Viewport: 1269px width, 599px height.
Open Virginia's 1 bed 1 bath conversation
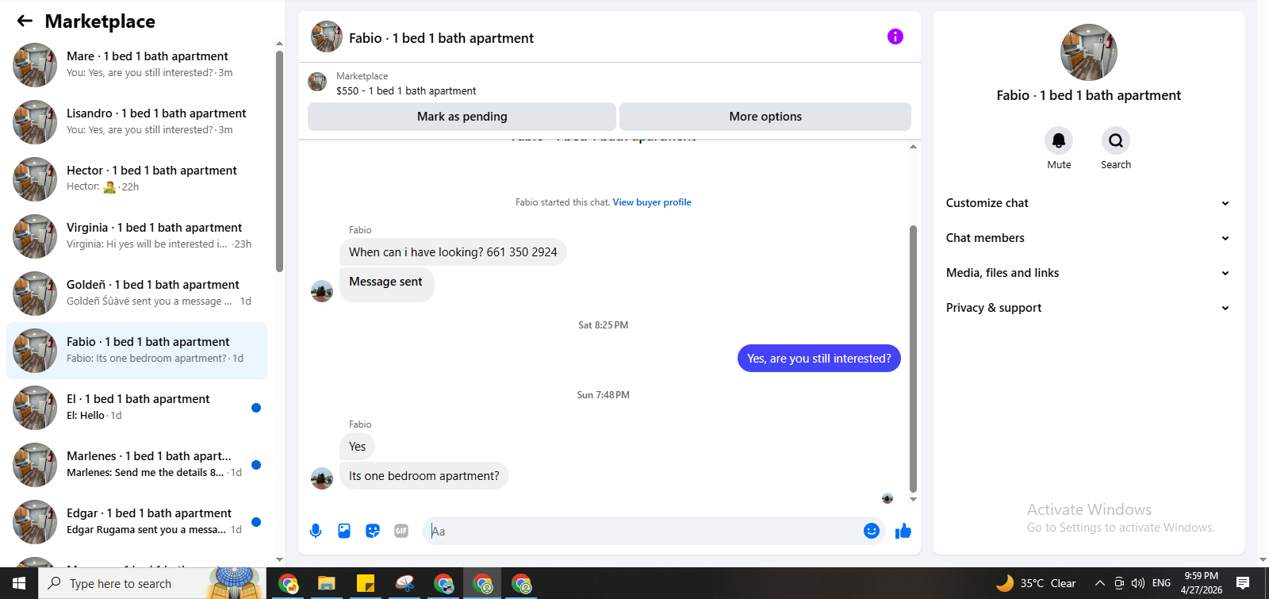[136, 236]
